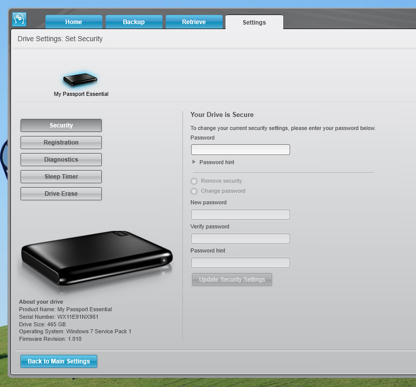Click the WD SmartWare logo icon
416x387 pixels.
(19, 20)
